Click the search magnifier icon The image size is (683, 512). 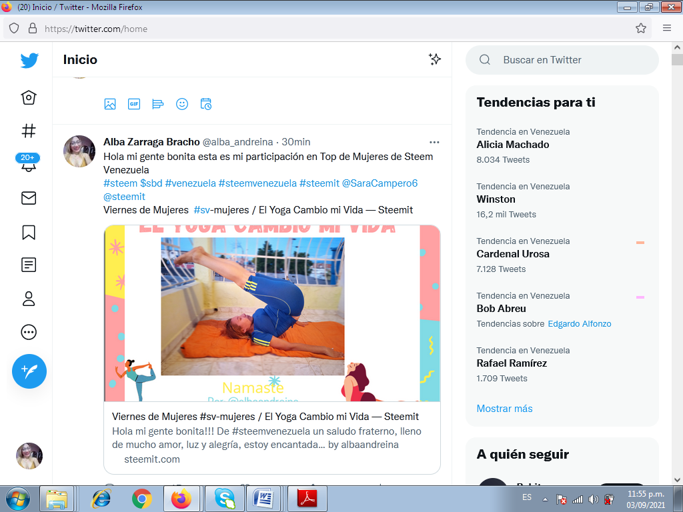[485, 59]
